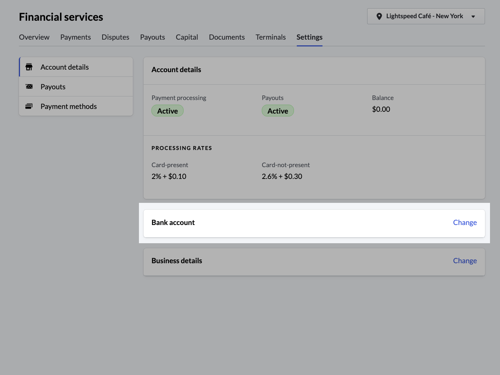Image resolution: width=500 pixels, height=375 pixels.
Task: View the Documents tab
Action: pos(227,37)
